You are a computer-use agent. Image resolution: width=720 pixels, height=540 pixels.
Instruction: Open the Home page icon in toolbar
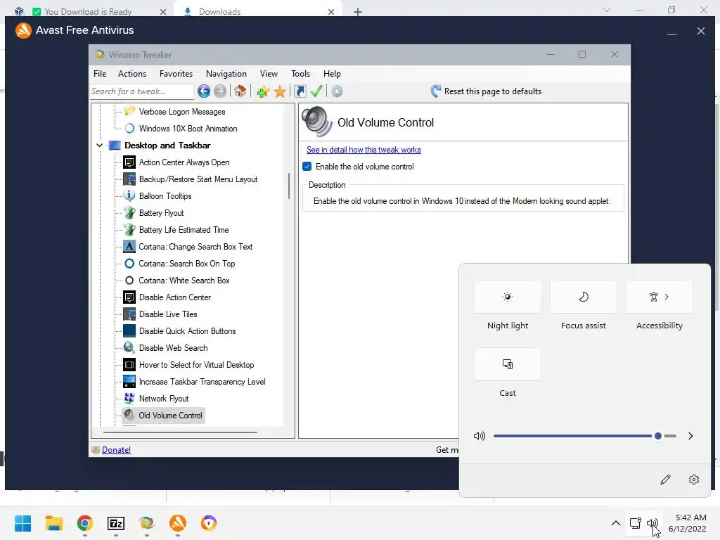[x=240, y=91]
